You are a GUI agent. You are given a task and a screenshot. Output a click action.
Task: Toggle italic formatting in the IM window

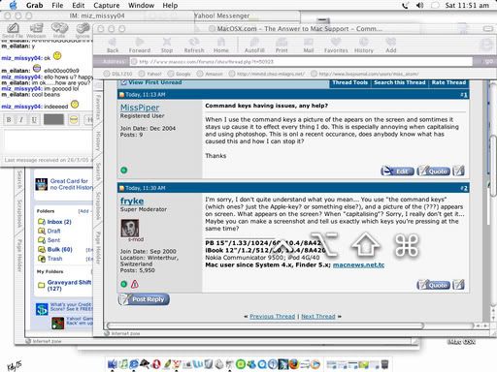pos(21,120)
